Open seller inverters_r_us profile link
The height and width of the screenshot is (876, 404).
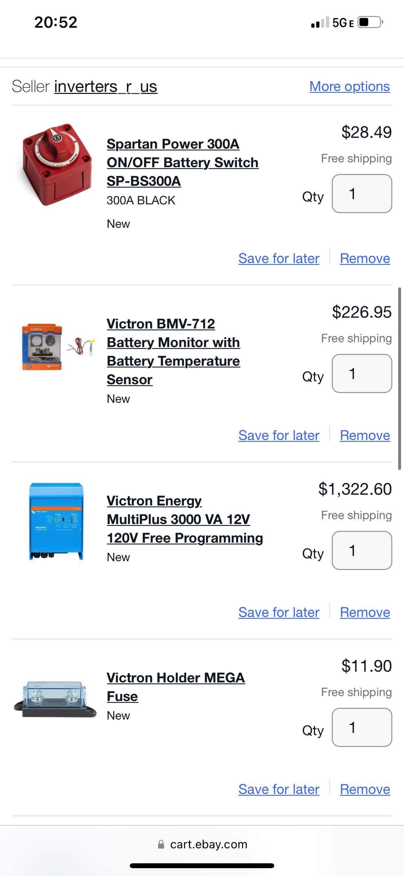tap(106, 86)
